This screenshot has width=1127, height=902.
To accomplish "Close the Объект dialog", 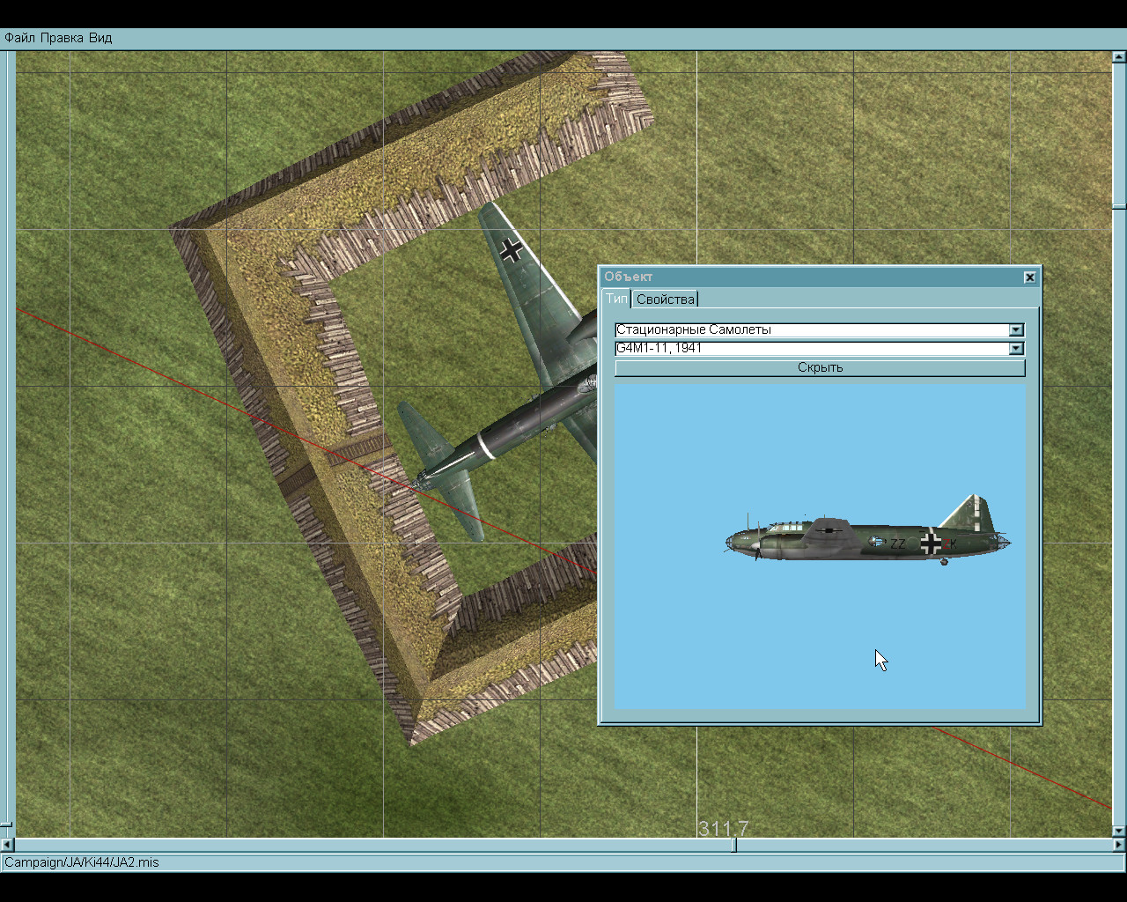I will (x=1029, y=277).
